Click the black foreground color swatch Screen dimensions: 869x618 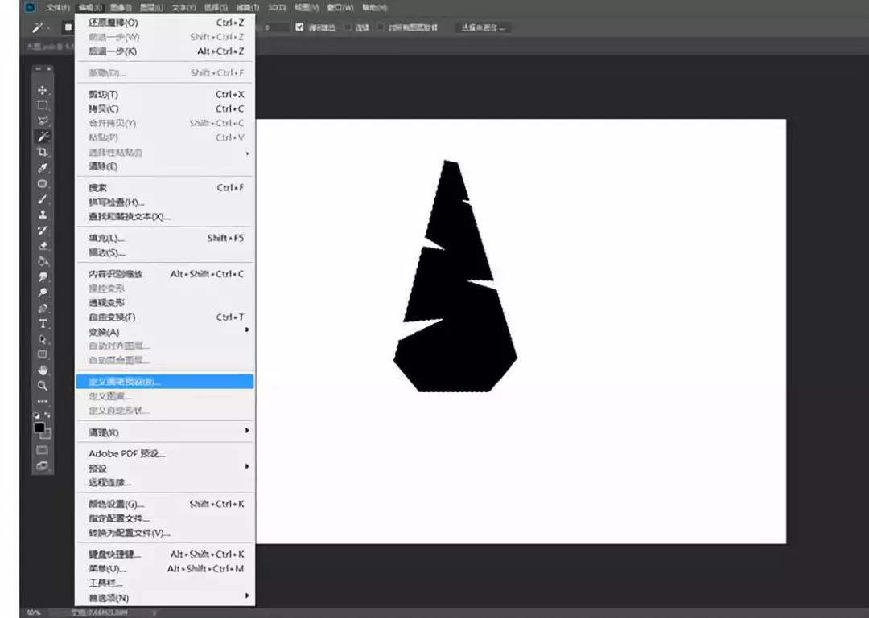39,428
